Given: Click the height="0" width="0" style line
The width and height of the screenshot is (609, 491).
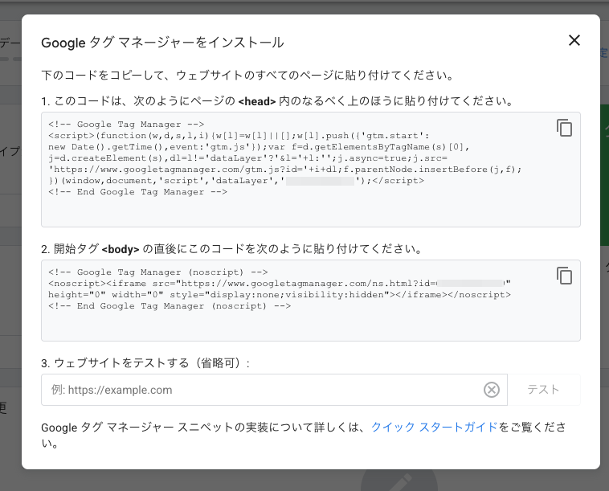Looking at the screenshot, I should (280, 295).
